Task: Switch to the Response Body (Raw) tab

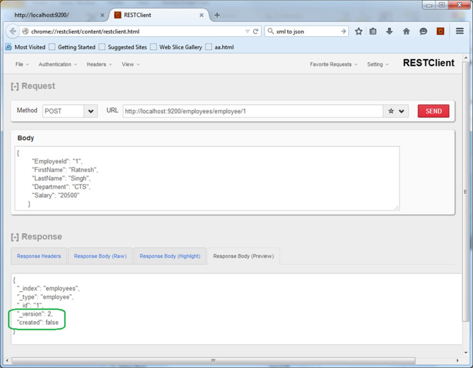Action: pyautogui.click(x=100, y=256)
